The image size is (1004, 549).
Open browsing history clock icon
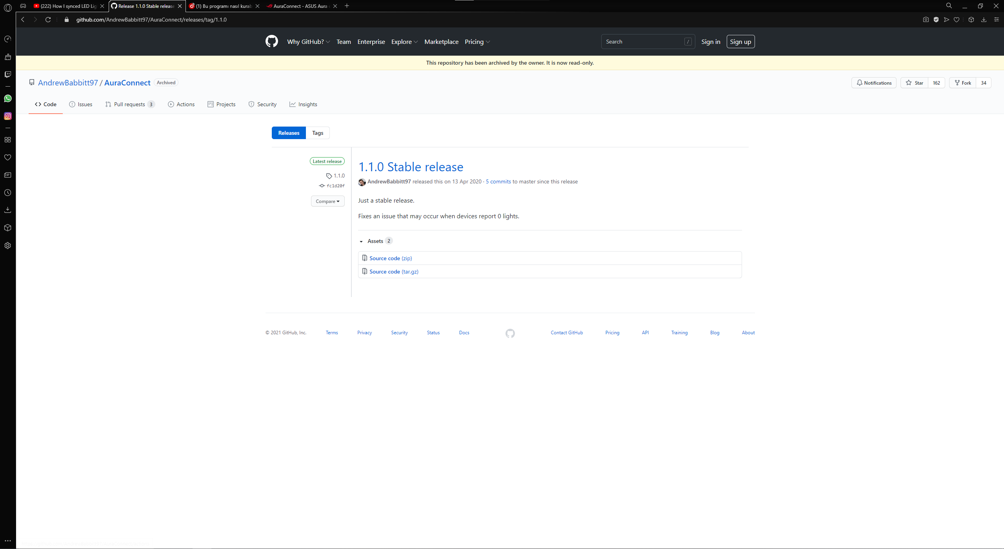[8, 192]
